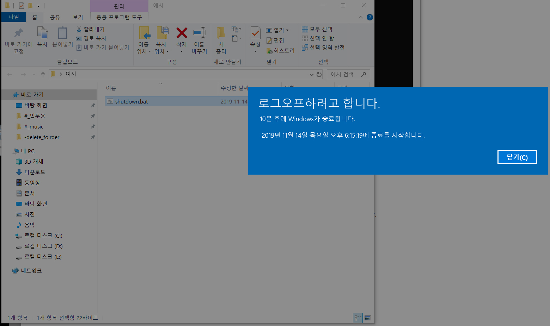This screenshot has height=326, width=550.
Task: Open 로컬 디스크 (E:)
Action: [43, 256]
